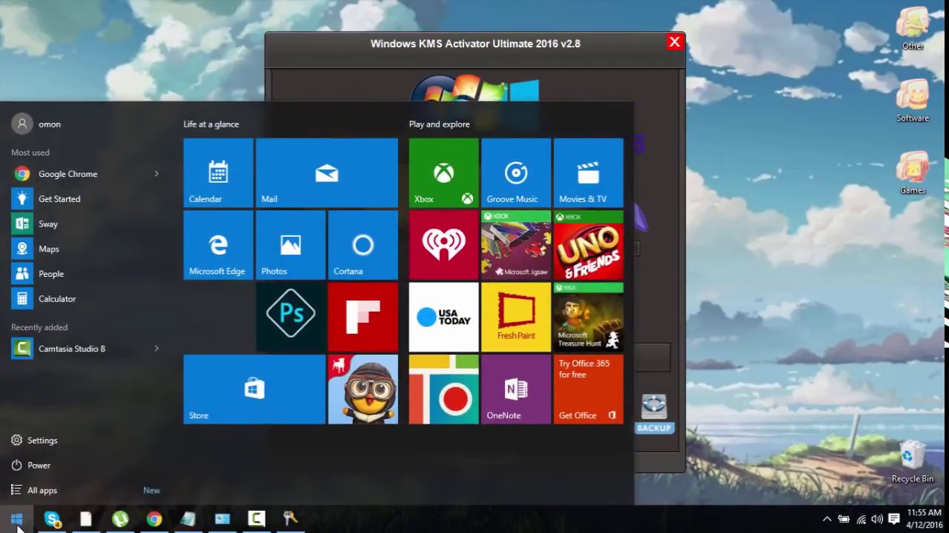Expand Camtasia Studio 8 jump list arrow
The image size is (949, 533).
[x=156, y=348]
